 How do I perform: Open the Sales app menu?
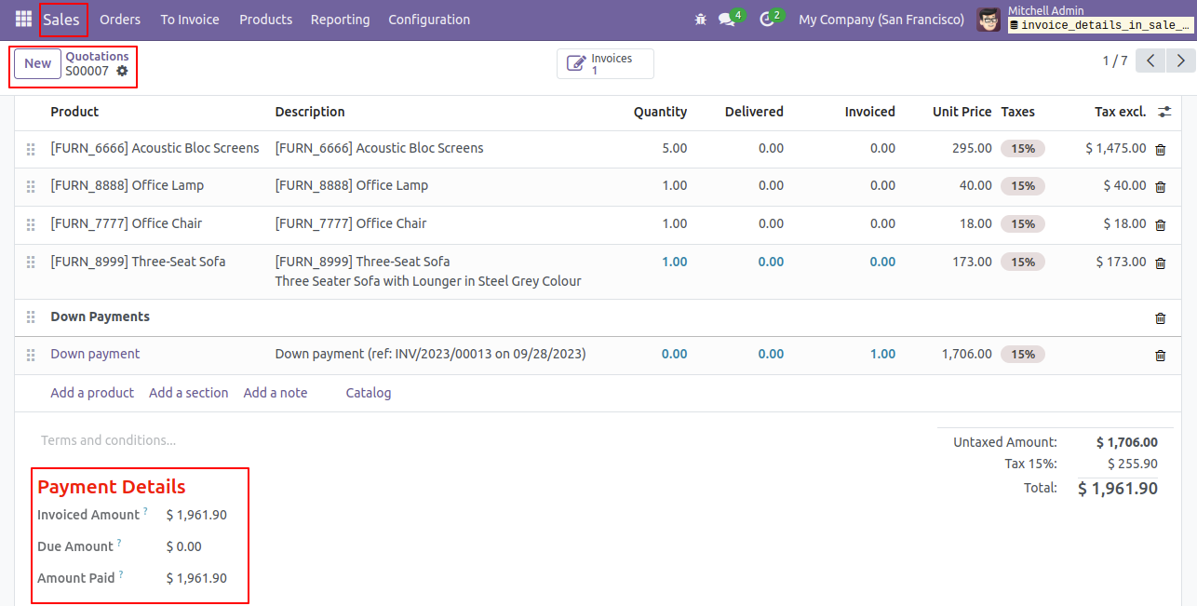(61, 20)
